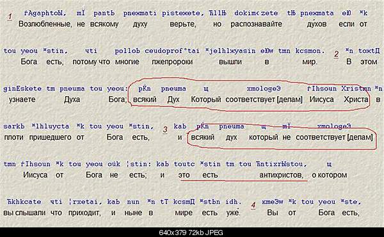
Task: Click the transliterated word "pistewete,"
Action: [x=182, y=13]
